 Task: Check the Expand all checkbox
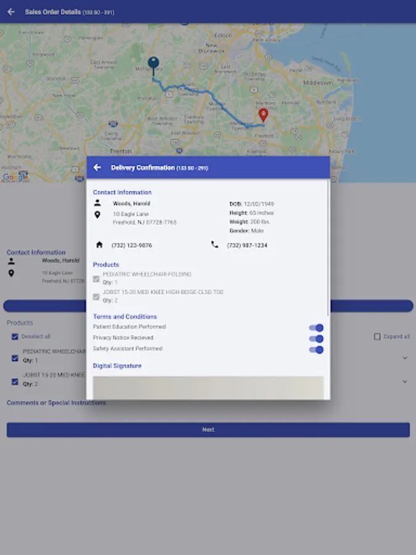(x=377, y=336)
